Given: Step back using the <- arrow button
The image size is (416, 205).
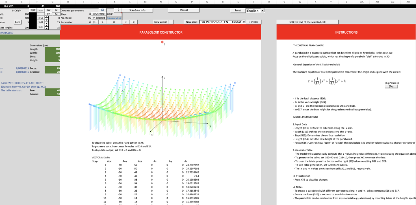Looking at the screenshot, I should (x=103, y=22).
